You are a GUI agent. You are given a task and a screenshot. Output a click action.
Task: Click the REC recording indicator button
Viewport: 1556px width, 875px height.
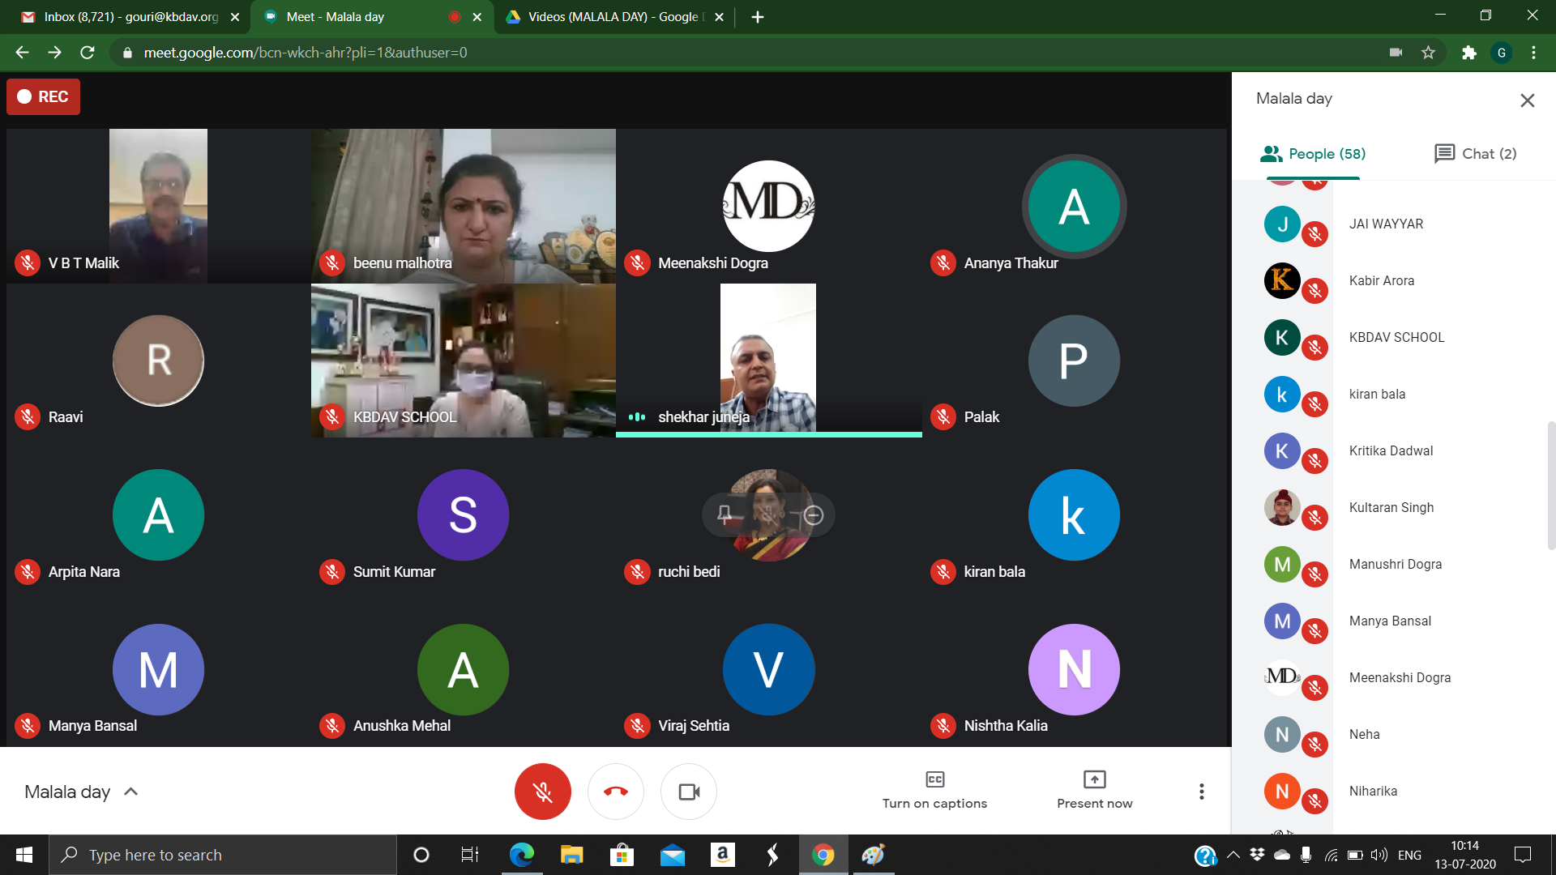coord(44,97)
